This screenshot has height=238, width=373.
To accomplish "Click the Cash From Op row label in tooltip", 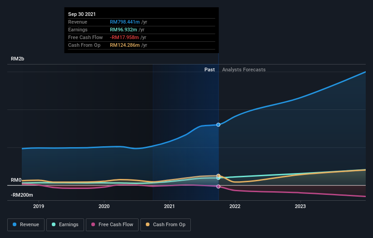I will (84, 45).
